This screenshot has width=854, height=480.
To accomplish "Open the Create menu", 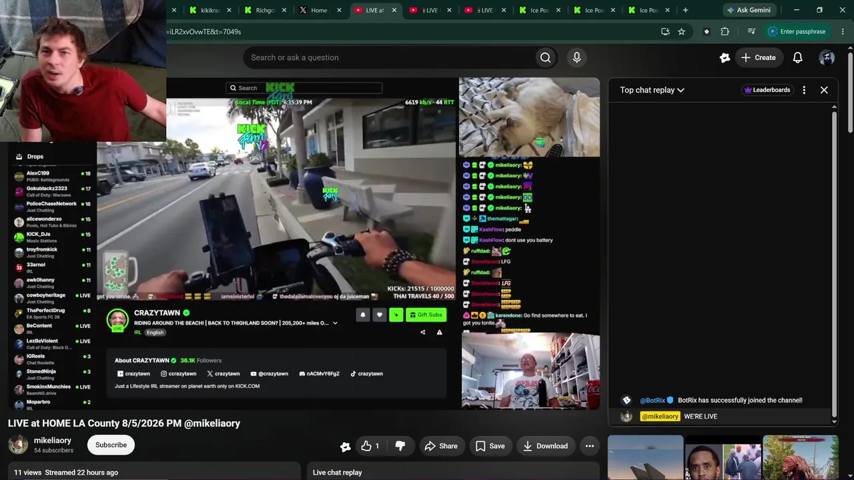I will (759, 57).
